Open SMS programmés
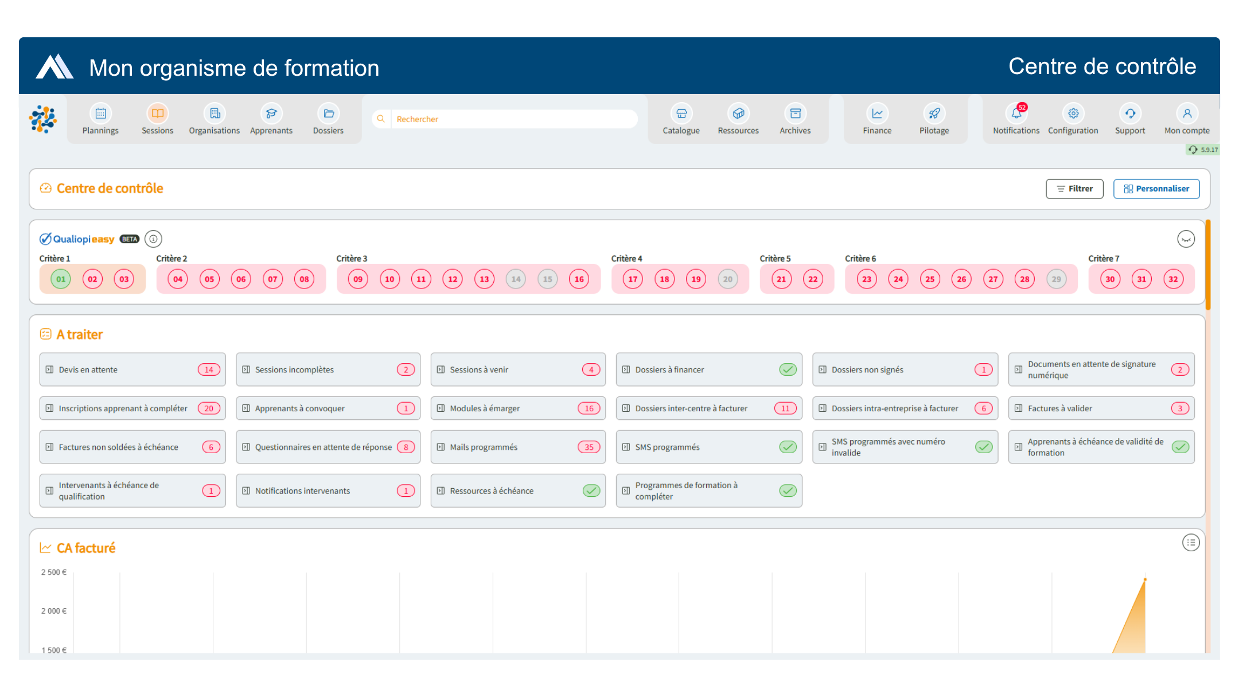This screenshot has height=697, width=1239. point(709,447)
